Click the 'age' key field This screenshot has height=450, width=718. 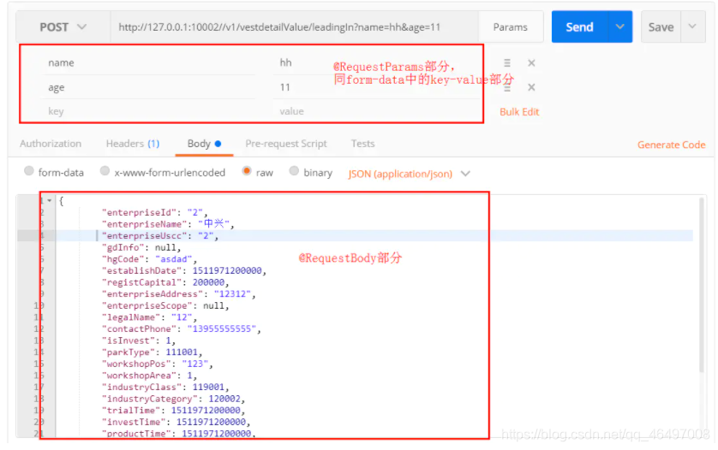[x=151, y=87]
